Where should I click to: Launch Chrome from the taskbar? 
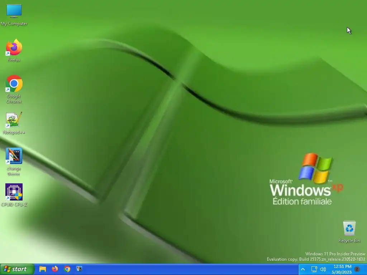click(x=67, y=269)
